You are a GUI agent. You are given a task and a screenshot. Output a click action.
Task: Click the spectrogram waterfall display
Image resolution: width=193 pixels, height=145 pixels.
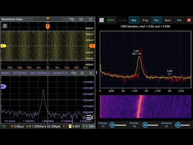point(146,107)
